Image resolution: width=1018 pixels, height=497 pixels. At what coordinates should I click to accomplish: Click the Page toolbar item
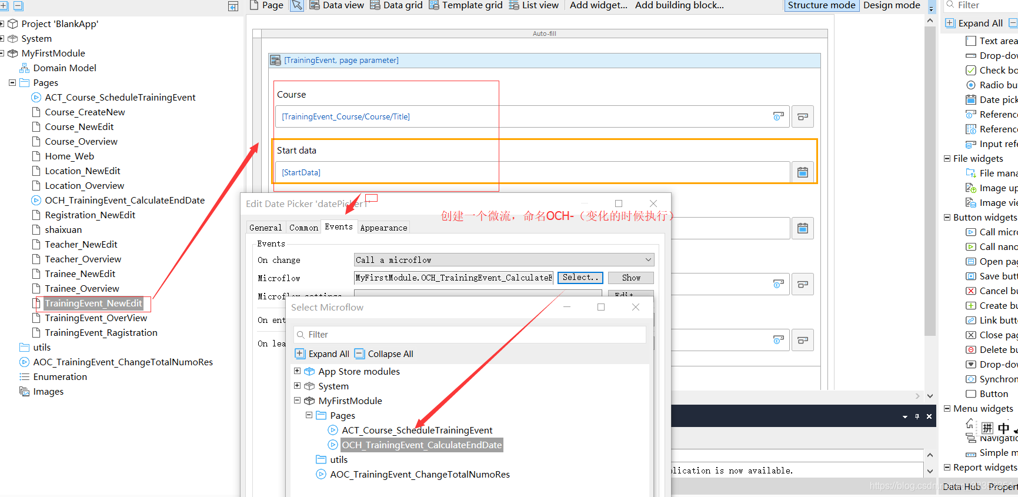tap(266, 5)
